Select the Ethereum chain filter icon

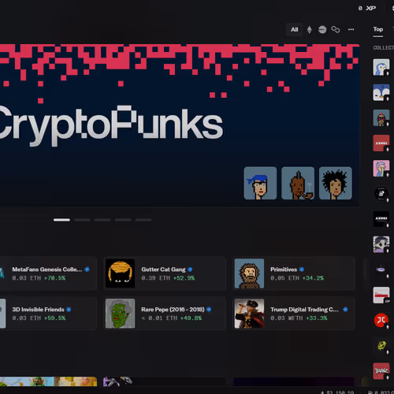pos(310,30)
